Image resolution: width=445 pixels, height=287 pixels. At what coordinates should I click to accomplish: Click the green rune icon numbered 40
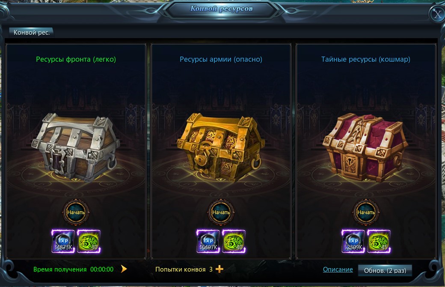pos(234,241)
